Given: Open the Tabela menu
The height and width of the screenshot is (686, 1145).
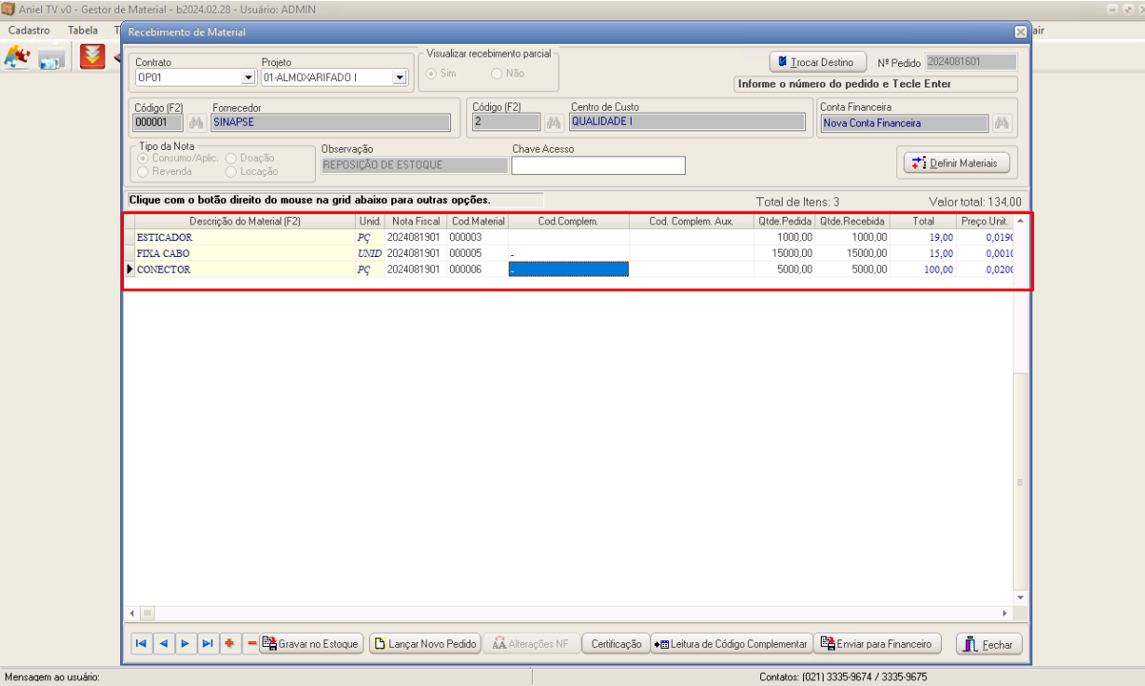Looking at the screenshot, I should [x=83, y=30].
